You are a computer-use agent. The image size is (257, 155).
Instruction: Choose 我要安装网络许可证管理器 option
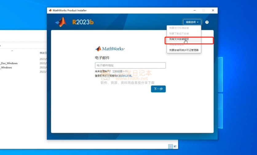184,50
